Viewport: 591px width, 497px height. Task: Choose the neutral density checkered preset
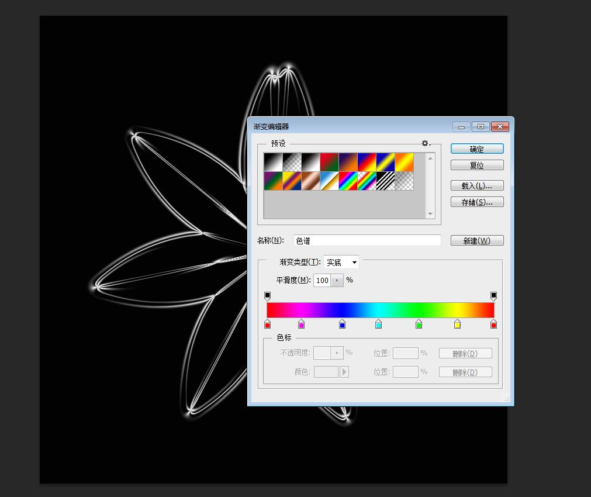[405, 181]
